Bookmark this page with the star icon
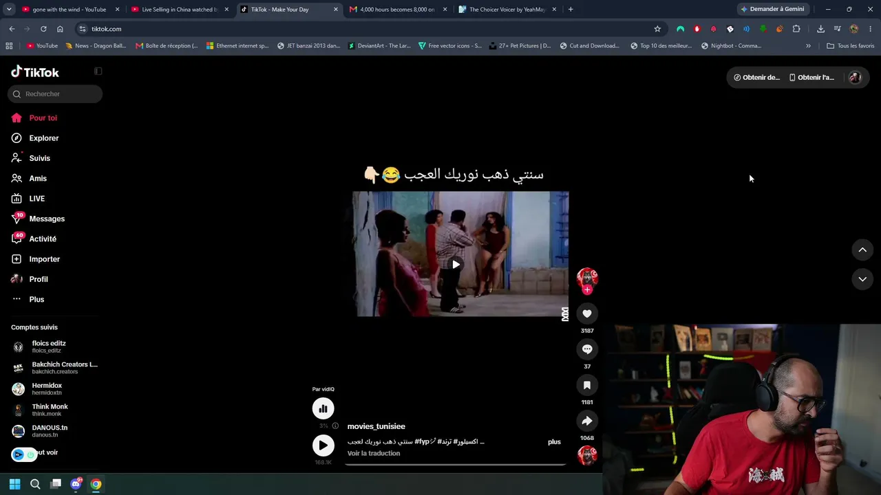This screenshot has height=495, width=881. (x=657, y=29)
